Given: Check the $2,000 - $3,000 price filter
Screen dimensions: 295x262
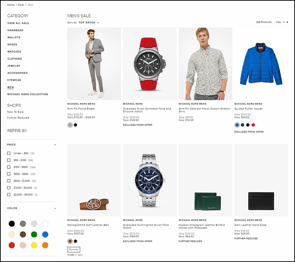Looking at the screenshot, I should click(x=9, y=194).
